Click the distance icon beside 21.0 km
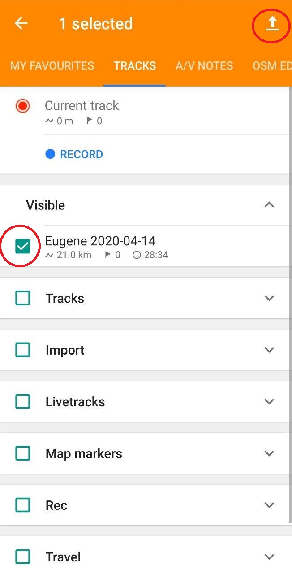292x574 pixels. click(x=49, y=255)
